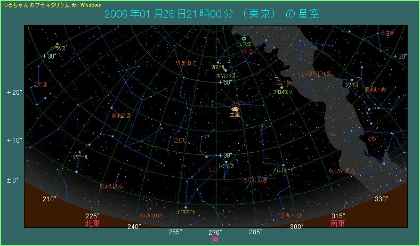Click the 270° azimuth label

215,232
